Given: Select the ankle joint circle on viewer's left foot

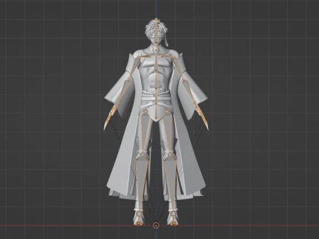Looking at the screenshot, I should pos(139,214).
